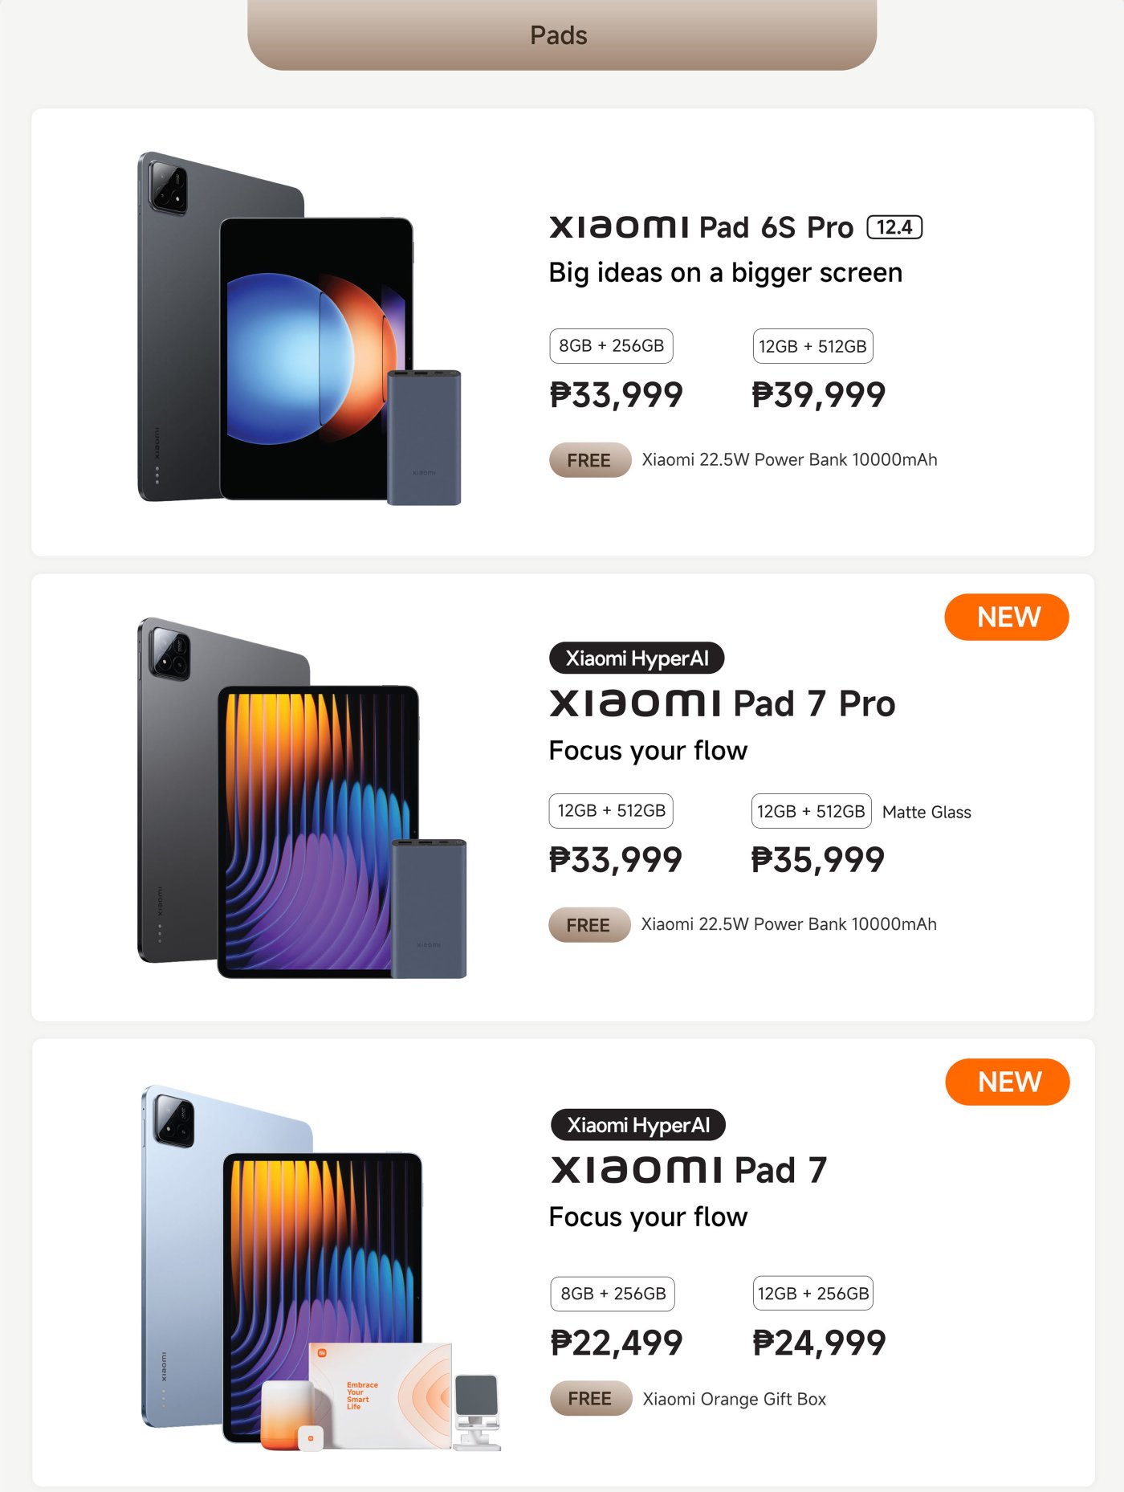1124x1492 pixels.
Task: Click the FREE badge for Pad 6S Pro
Action: 589,460
